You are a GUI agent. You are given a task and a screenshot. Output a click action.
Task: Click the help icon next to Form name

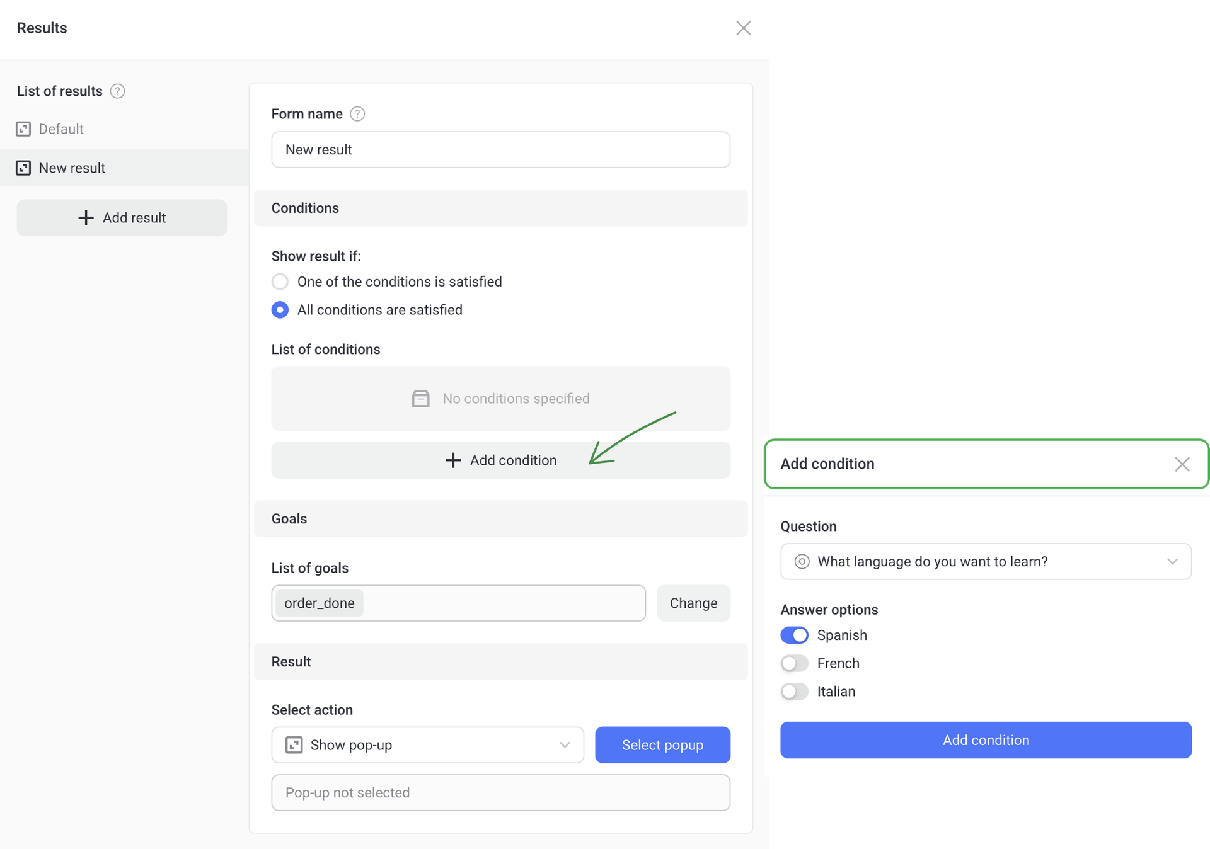(x=357, y=114)
